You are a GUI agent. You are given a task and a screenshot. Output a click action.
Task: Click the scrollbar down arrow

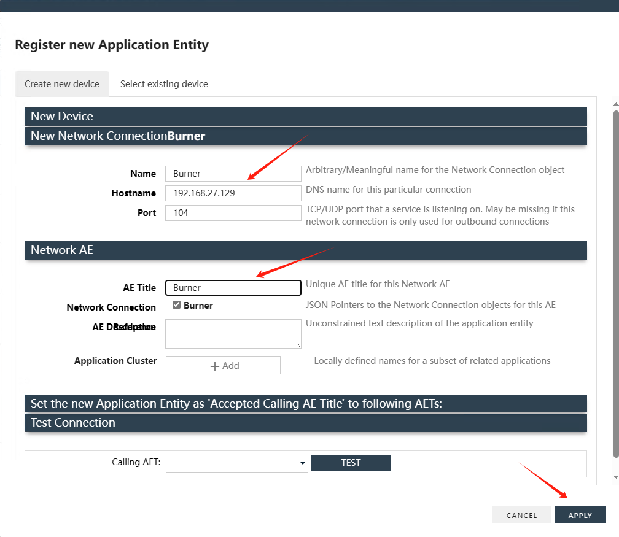tap(616, 477)
